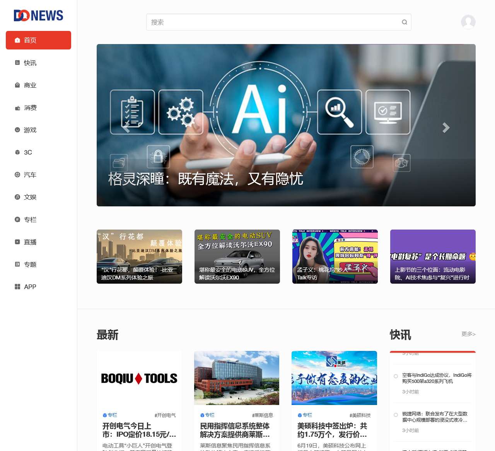
Task: Open the user avatar profile
Action: 468,22
